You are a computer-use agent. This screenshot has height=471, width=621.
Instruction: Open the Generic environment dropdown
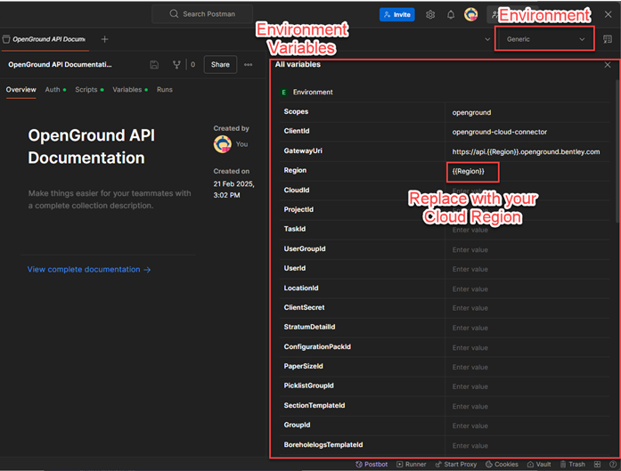click(544, 39)
